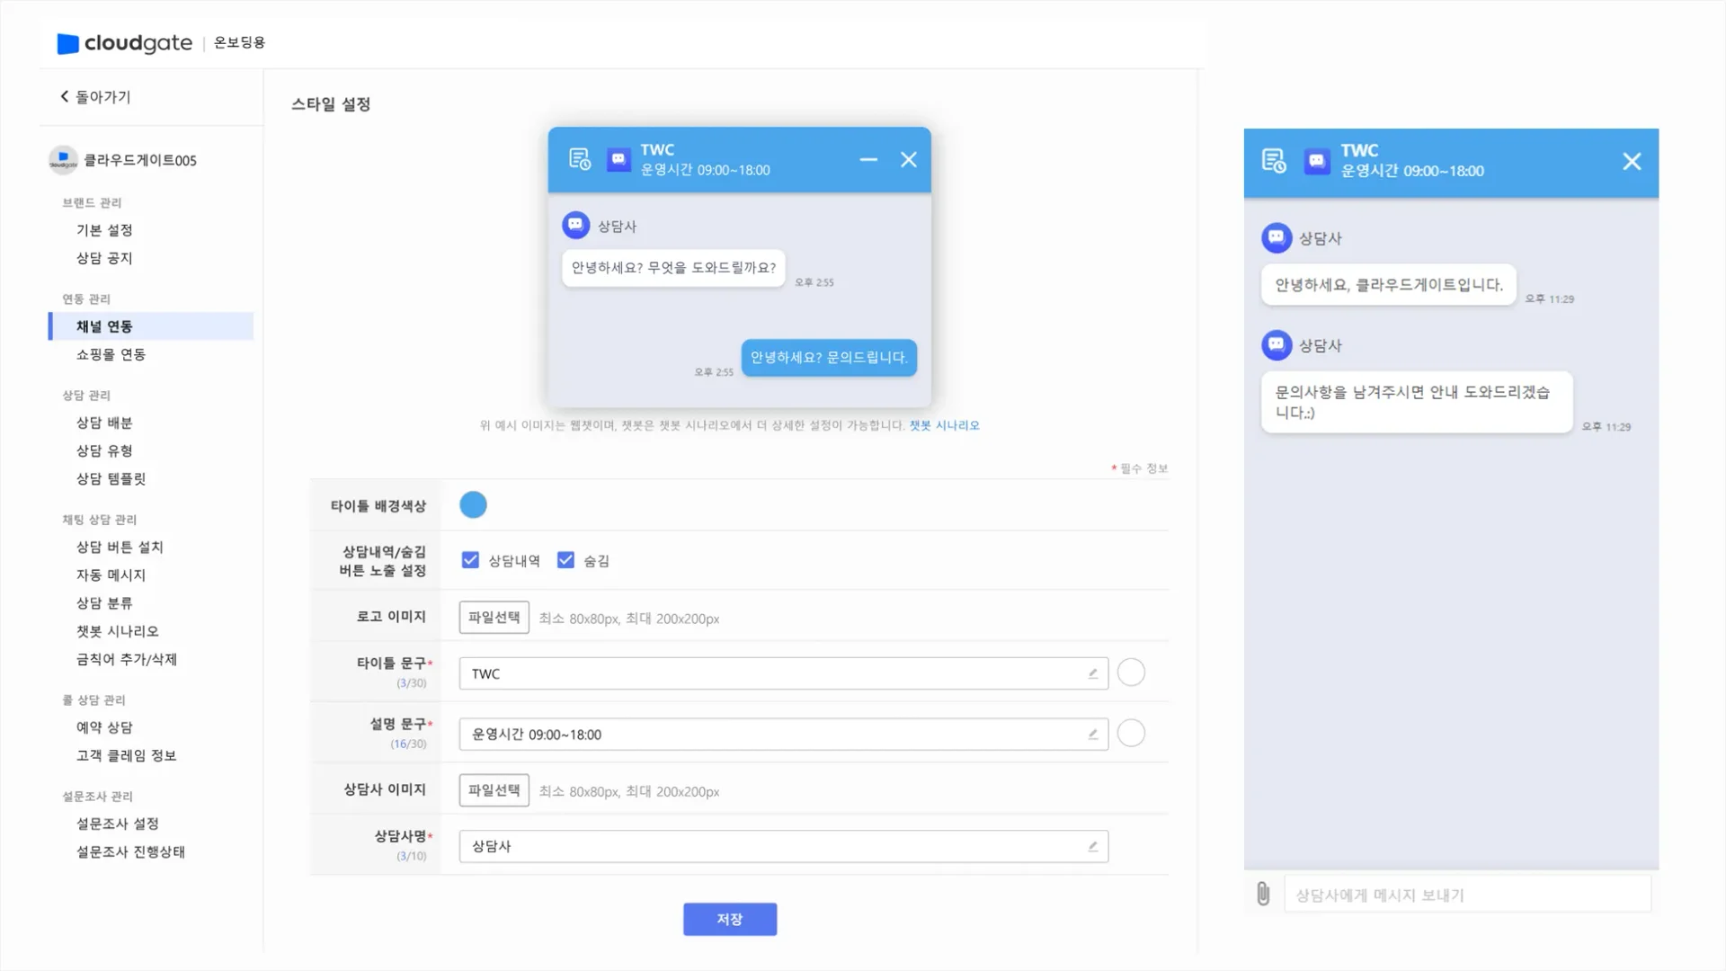
Task: Click color circle next to 타이틀 문구 field
Action: 1131,673
